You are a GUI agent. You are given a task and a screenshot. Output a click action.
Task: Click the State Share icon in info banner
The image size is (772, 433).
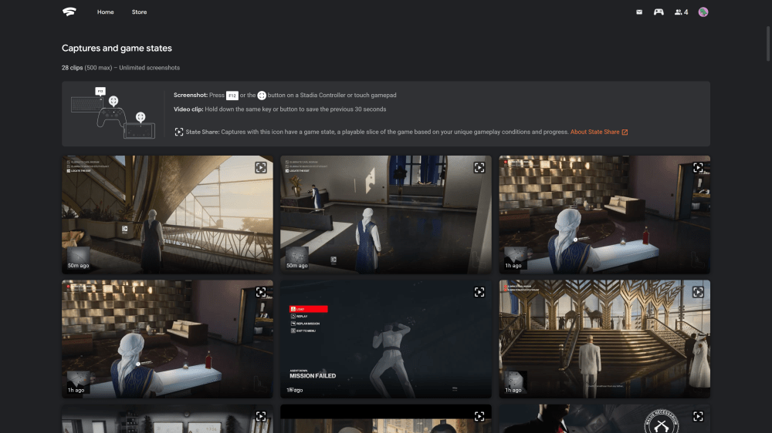179,132
